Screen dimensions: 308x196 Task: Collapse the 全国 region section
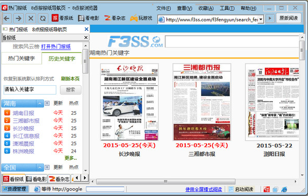[x=40, y=168]
